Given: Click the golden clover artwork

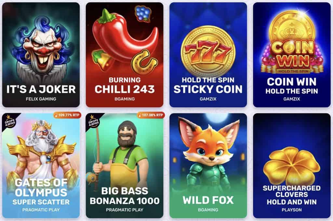Looking at the screenshot, I should [x=291, y=166].
